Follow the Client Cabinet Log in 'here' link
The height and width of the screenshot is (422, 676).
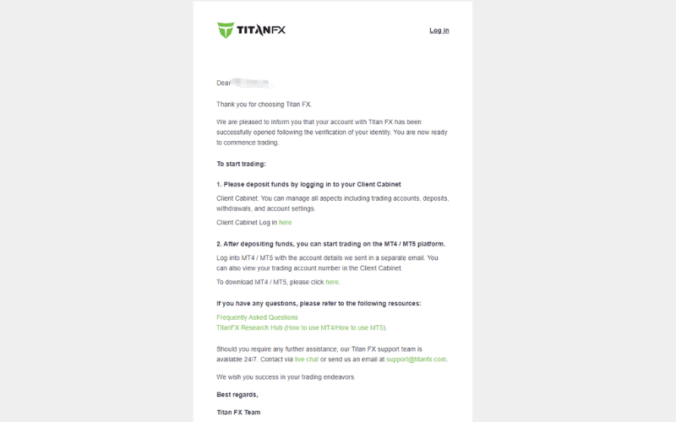tap(286, 223)
